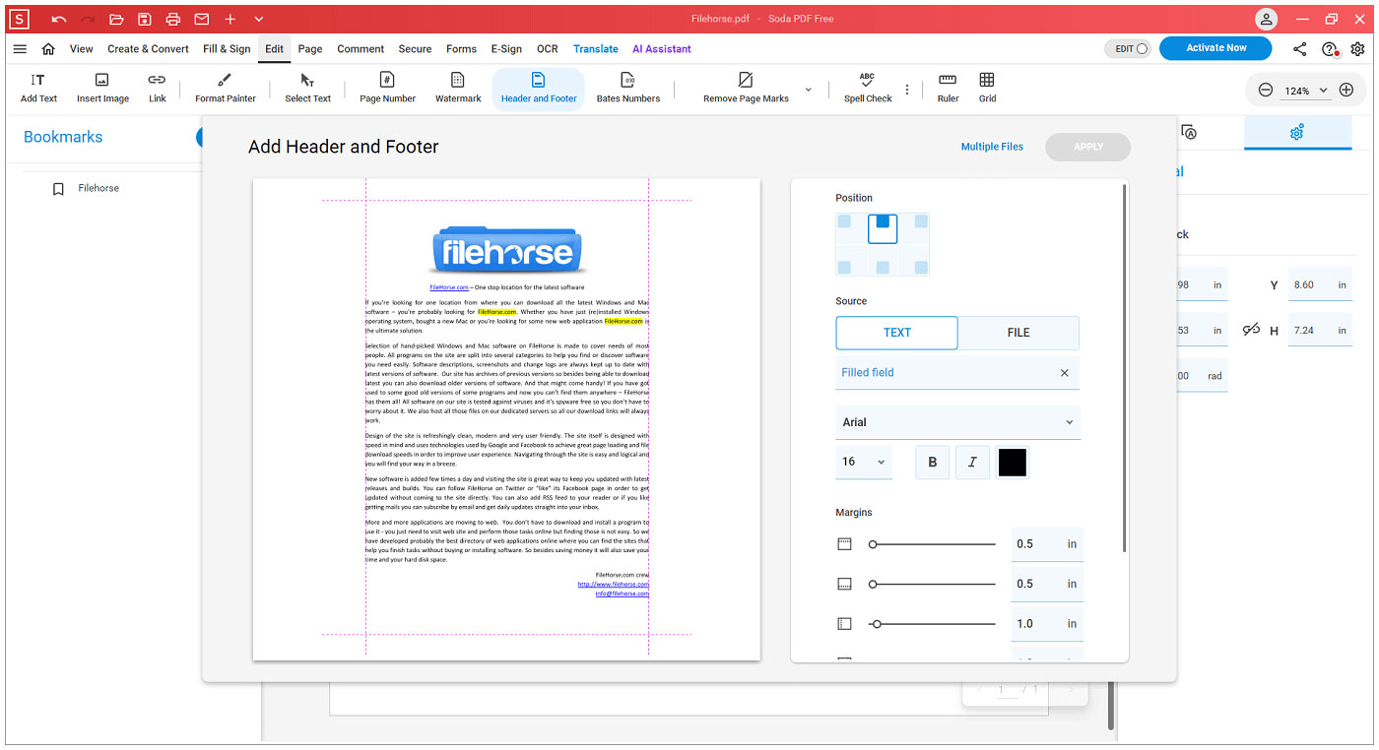The image size is (1379, 750).
Task: Toggle Bold formatting button
Action: pyautogui.click(x=933, y=463)
